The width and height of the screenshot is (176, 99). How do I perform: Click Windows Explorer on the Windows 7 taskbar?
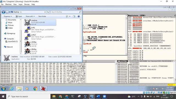pyautogui.click(x=20, y=89)
